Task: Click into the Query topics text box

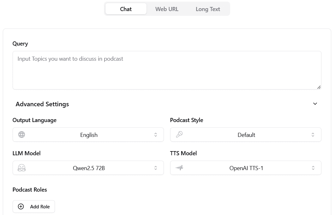Action: coord(167,70)
